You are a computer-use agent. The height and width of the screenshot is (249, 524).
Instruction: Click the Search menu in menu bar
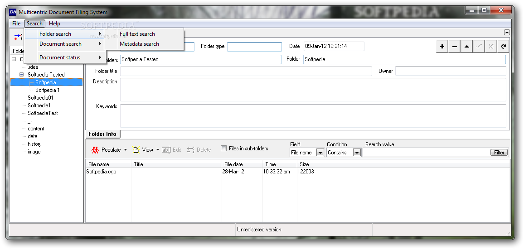[35, 24]
